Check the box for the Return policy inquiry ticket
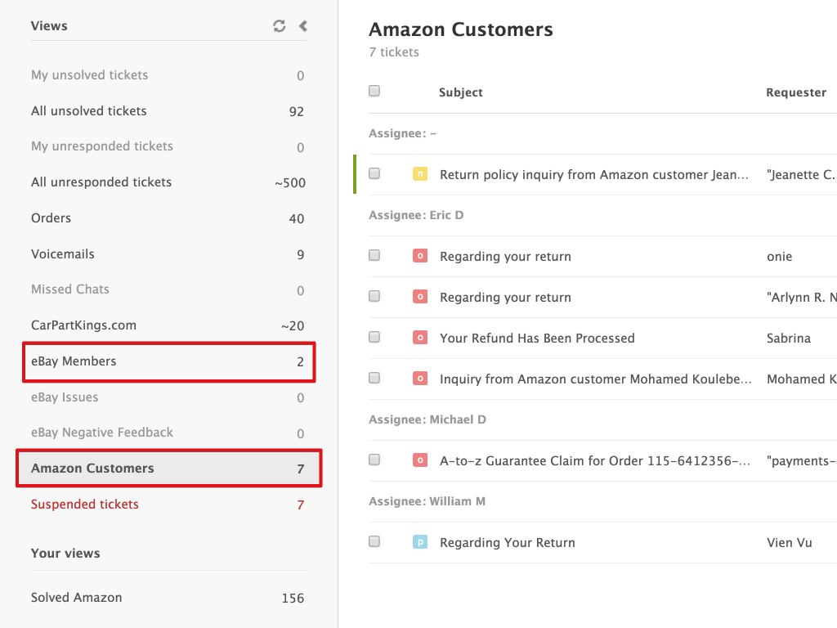Image resolution: width=837 pixels, height=628 pixels. [374, 173]
